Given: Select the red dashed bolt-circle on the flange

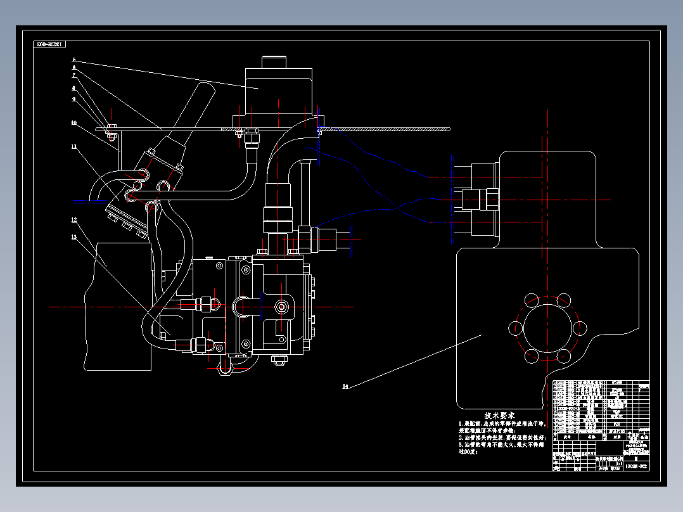Looking at the screenshot, I should point(547,328).
